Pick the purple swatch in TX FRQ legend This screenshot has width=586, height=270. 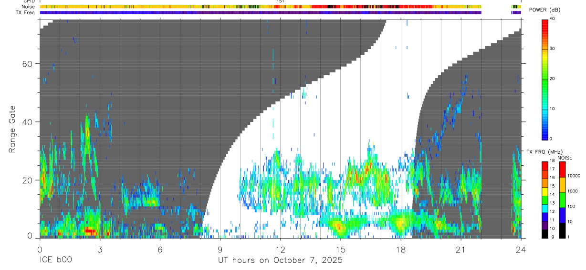click(x=545, y=225)
